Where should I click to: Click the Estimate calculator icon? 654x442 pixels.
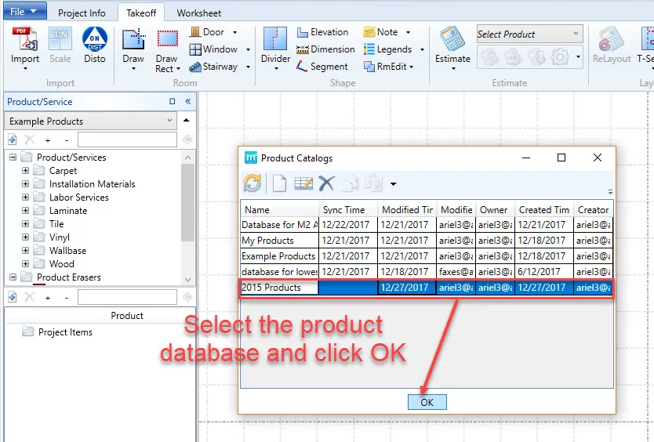click(452, 41)
